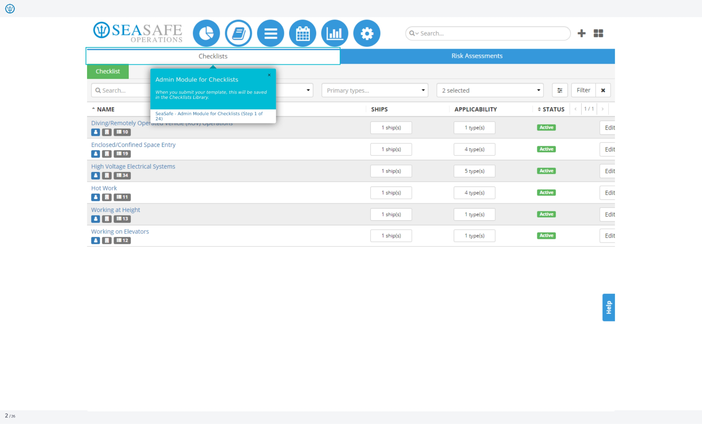Screen dimensions: 702x424
Task: Select the green Checklist sub-tab
Action: click(x=108, y=71)
